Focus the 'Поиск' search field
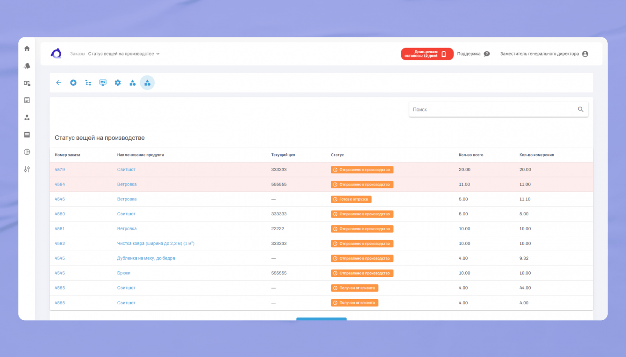Image resolution: width=626 pixels, height=357 pixels. coord(498,110)
